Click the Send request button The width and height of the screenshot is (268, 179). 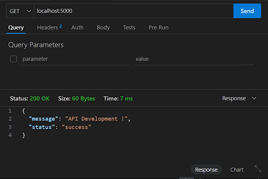247,11
